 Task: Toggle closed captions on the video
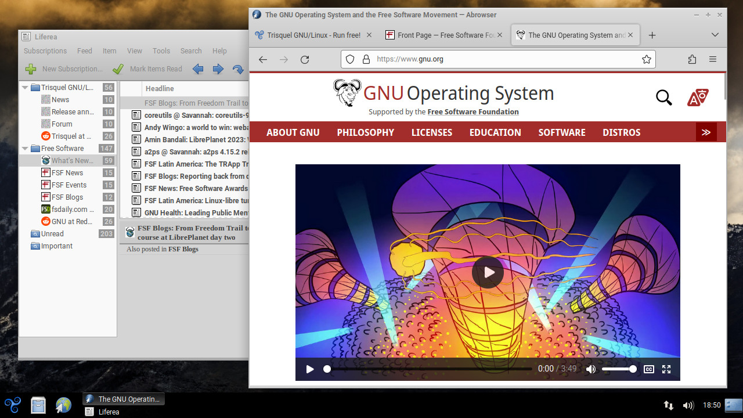pos(649,369)
